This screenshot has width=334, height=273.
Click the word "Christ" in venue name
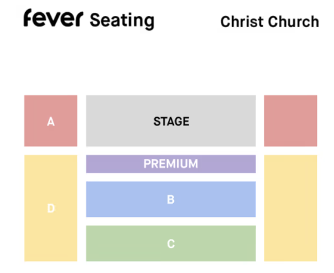pyautogui.click(x=242, y=22)
